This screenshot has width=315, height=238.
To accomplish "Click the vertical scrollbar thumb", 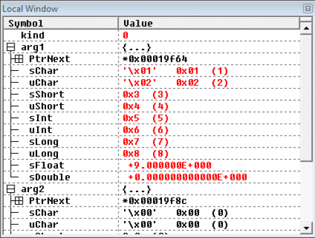I will 306,98.
